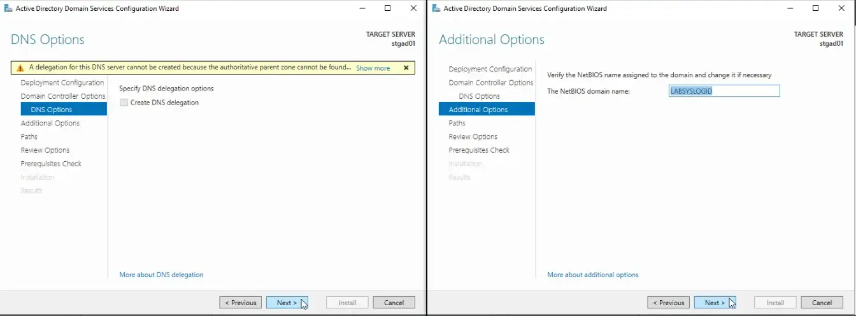Enable the Create DNS delegation checkbox
The image size is (856, 316).
124,103
